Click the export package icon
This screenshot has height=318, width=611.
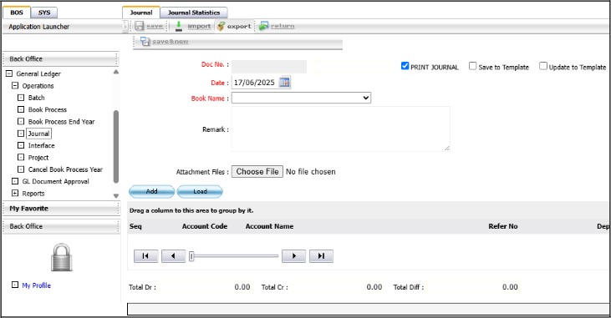coord(221,26)
